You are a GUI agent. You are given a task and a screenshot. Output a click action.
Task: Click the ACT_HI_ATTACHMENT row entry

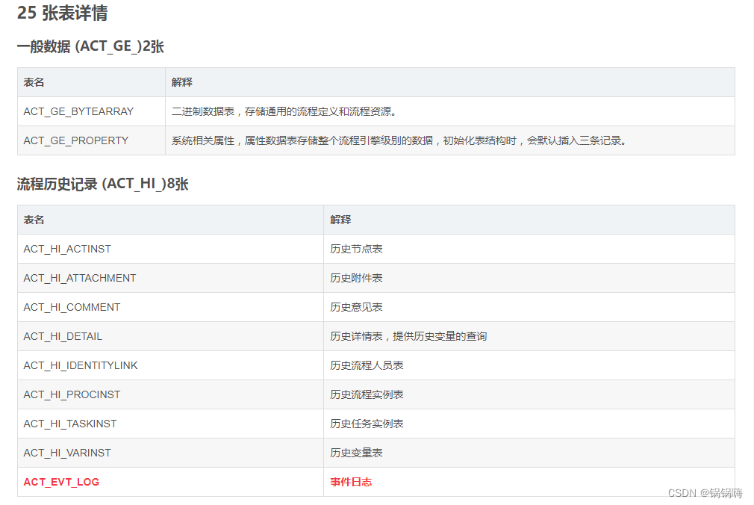pos(80,278)
